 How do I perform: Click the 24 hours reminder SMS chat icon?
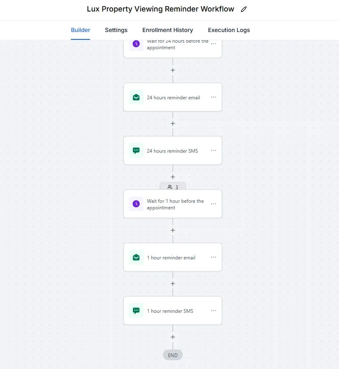click(136, 151)
